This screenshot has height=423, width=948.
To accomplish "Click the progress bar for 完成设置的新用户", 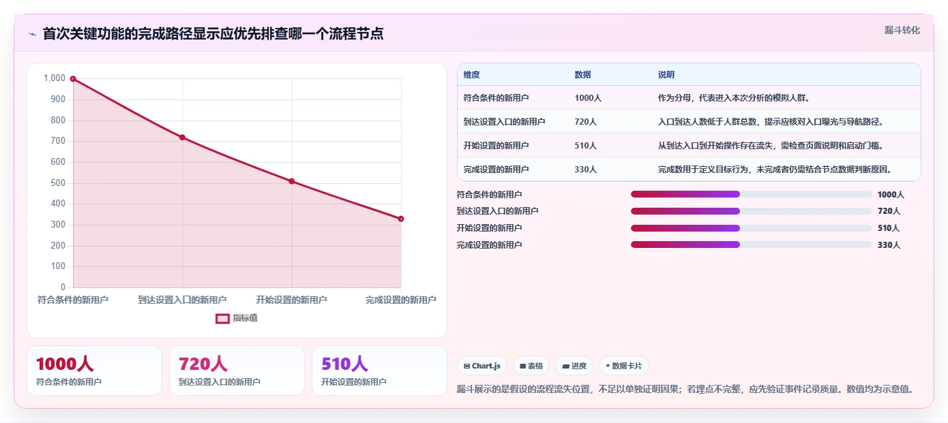I will tap(751, 245).
